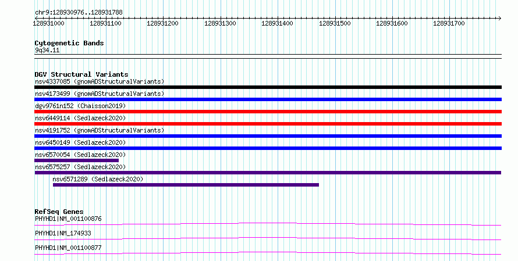This screenshot has width=518, height=261.
Task: Click ruler position 128931400
Action: tap(277, 23)
